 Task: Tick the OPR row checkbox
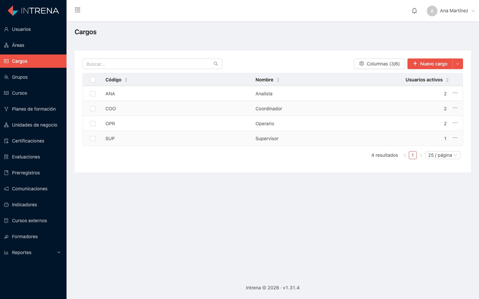93,124
